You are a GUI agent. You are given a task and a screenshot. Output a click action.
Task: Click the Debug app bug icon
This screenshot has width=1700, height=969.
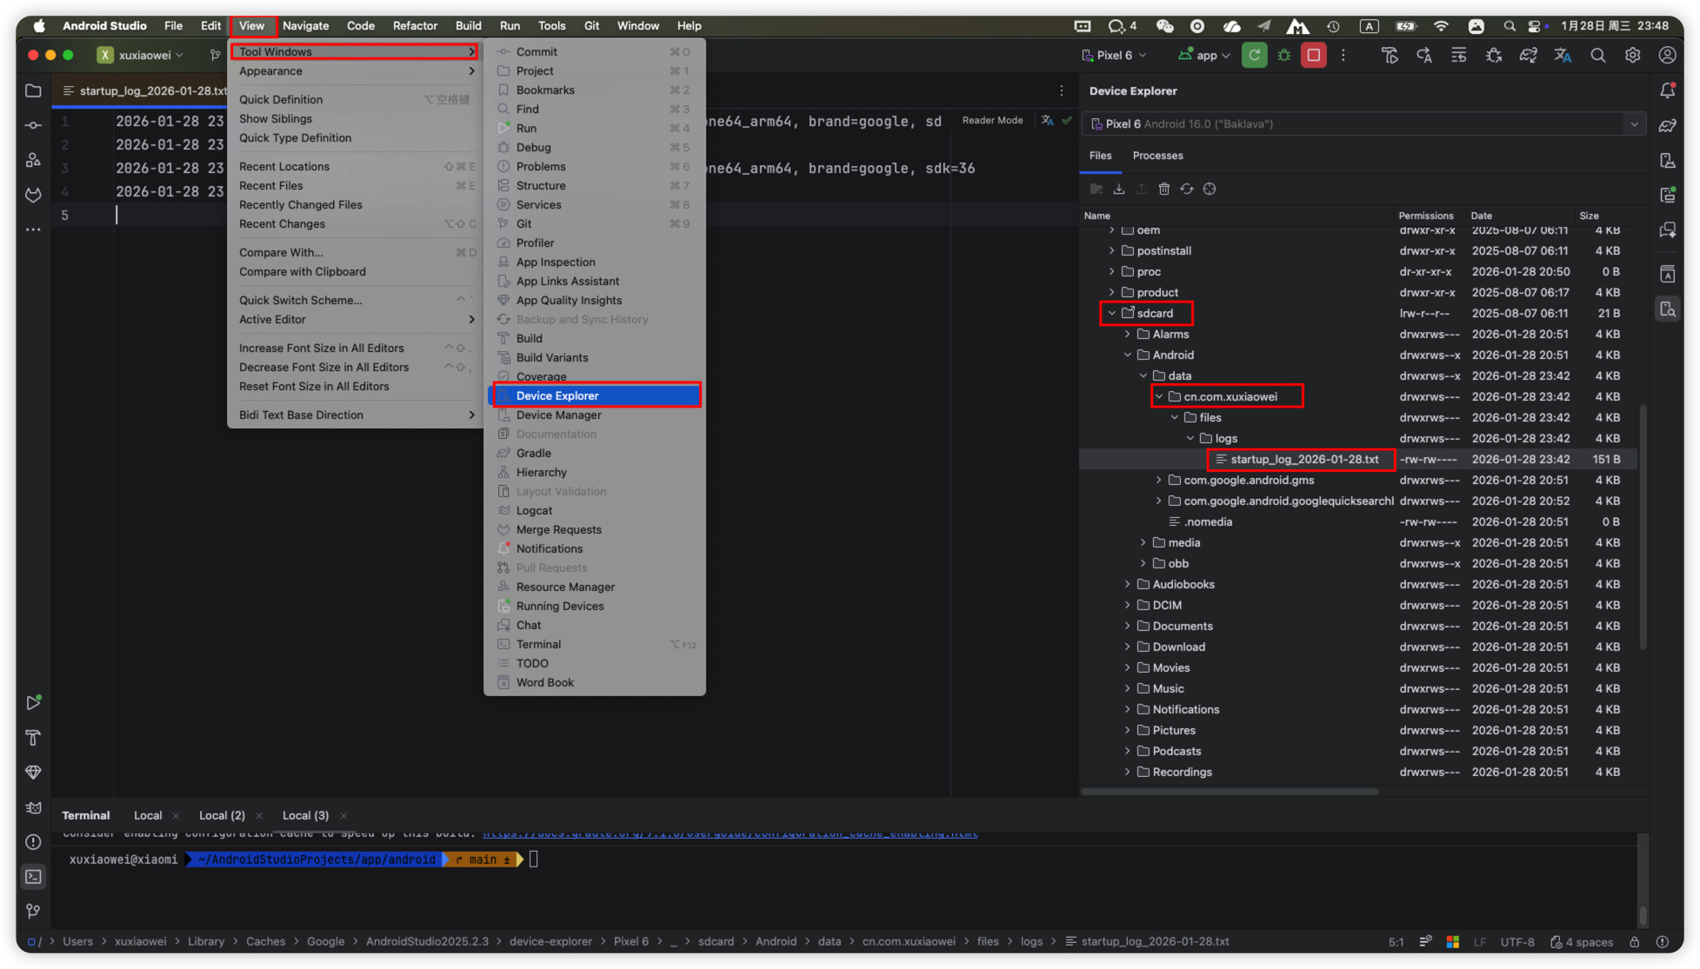click(x=1283, y=56)
